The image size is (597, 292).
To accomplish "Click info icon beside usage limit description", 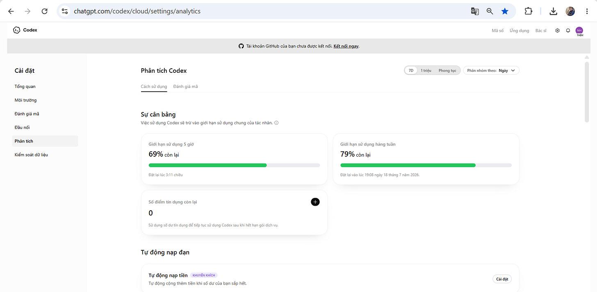I will point(276,123).
